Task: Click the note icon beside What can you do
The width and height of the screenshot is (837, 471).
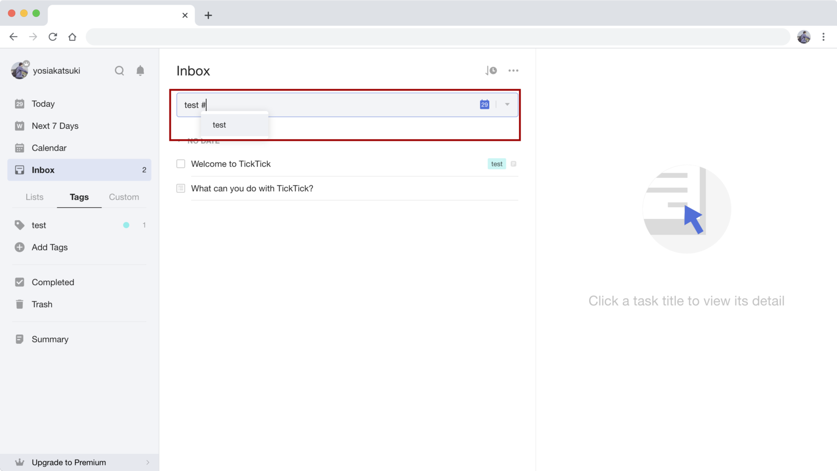Action: [x=181, y=188]
